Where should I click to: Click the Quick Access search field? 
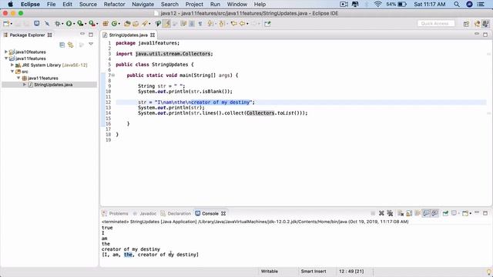coord(436,24)
